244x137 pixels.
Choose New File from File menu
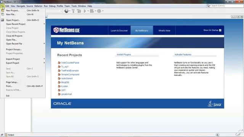point(23,14)
